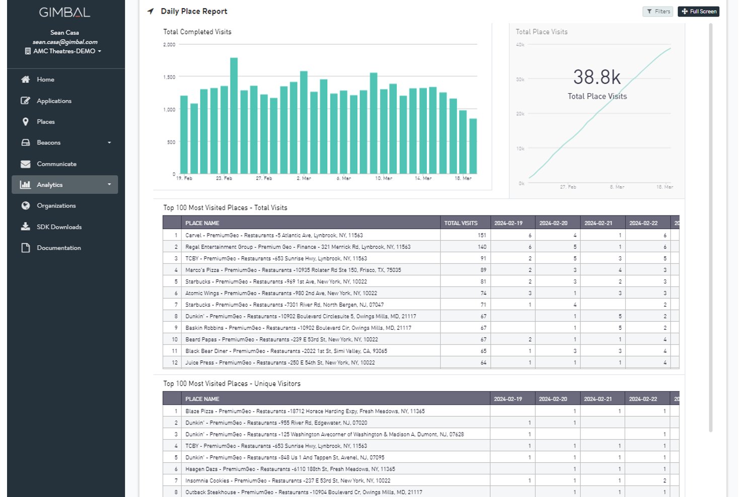Click the Total Completed Visits chart title
This screenshot has width=745, height=497.
(x=197, y=32)
